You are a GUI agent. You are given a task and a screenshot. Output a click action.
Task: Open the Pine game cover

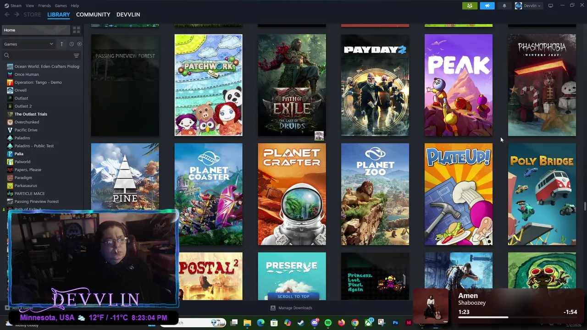(x=125, y=176)
